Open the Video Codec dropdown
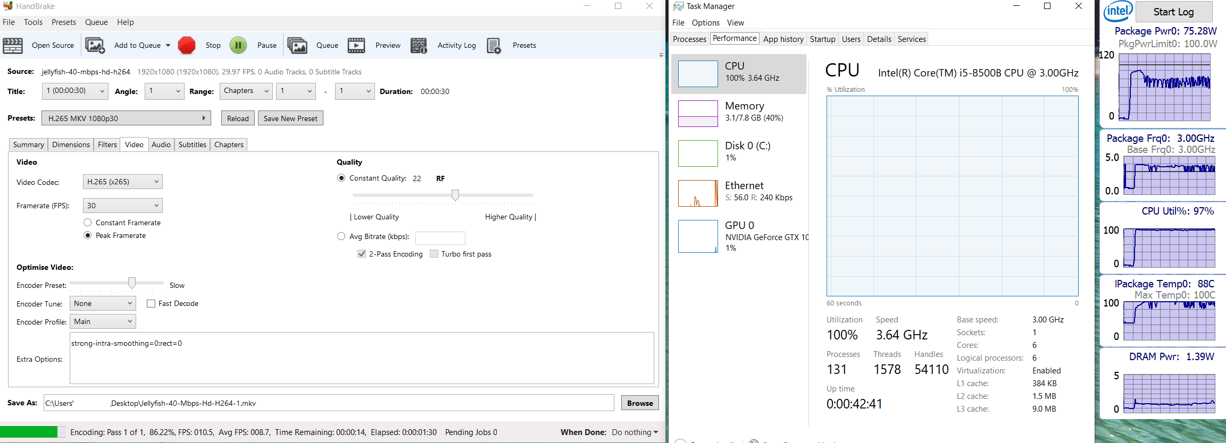Viewport: 1226px width, 443px height. click(x=122, y=182)
